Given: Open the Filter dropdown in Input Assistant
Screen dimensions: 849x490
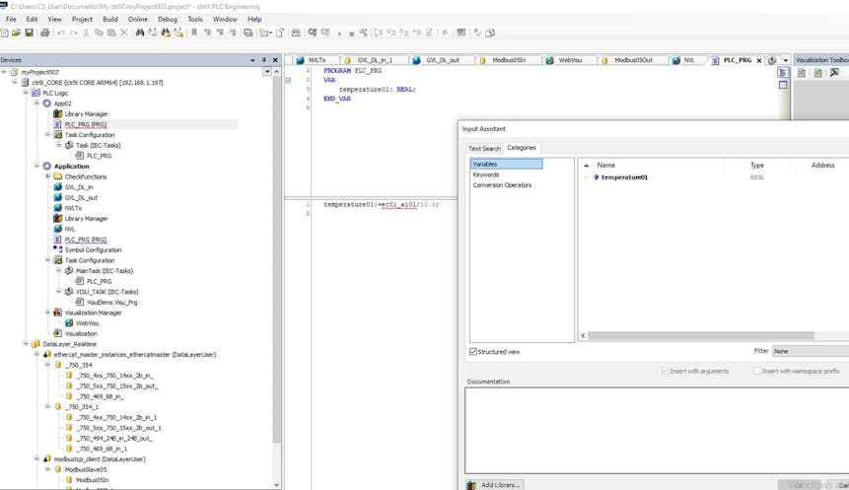Looking at the screenshot, I should point(809,351).
